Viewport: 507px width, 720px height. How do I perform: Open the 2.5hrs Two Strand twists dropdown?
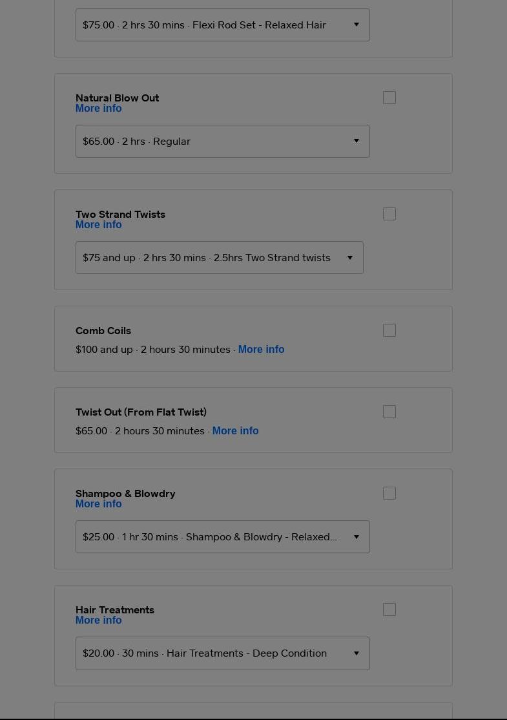point(220,258)
